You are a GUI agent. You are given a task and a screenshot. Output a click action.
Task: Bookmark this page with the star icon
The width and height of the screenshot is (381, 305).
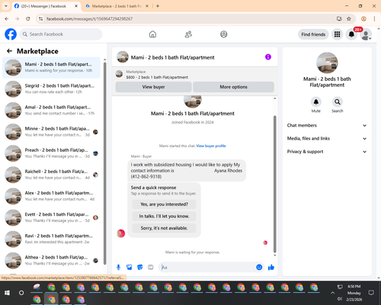click(349, 19)
